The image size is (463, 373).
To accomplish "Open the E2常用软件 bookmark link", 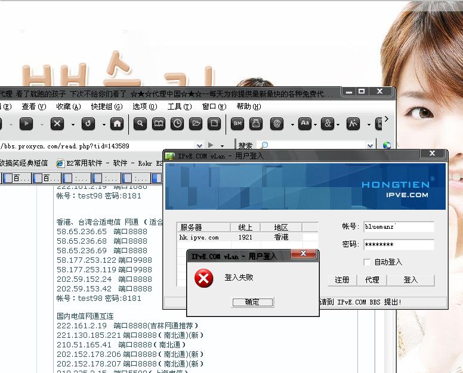I will (110, 163).
